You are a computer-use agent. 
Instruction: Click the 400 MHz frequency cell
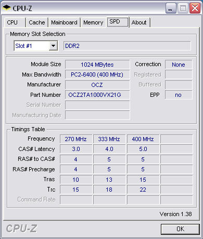pos(143,139)
